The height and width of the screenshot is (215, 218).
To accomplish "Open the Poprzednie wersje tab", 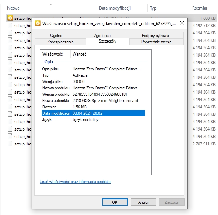I will coord(156,42).
